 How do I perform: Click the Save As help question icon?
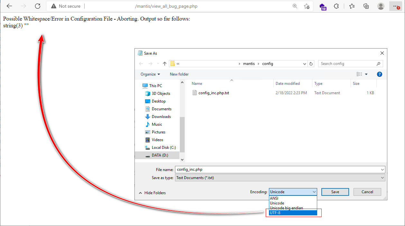click(x=379, y=74)
